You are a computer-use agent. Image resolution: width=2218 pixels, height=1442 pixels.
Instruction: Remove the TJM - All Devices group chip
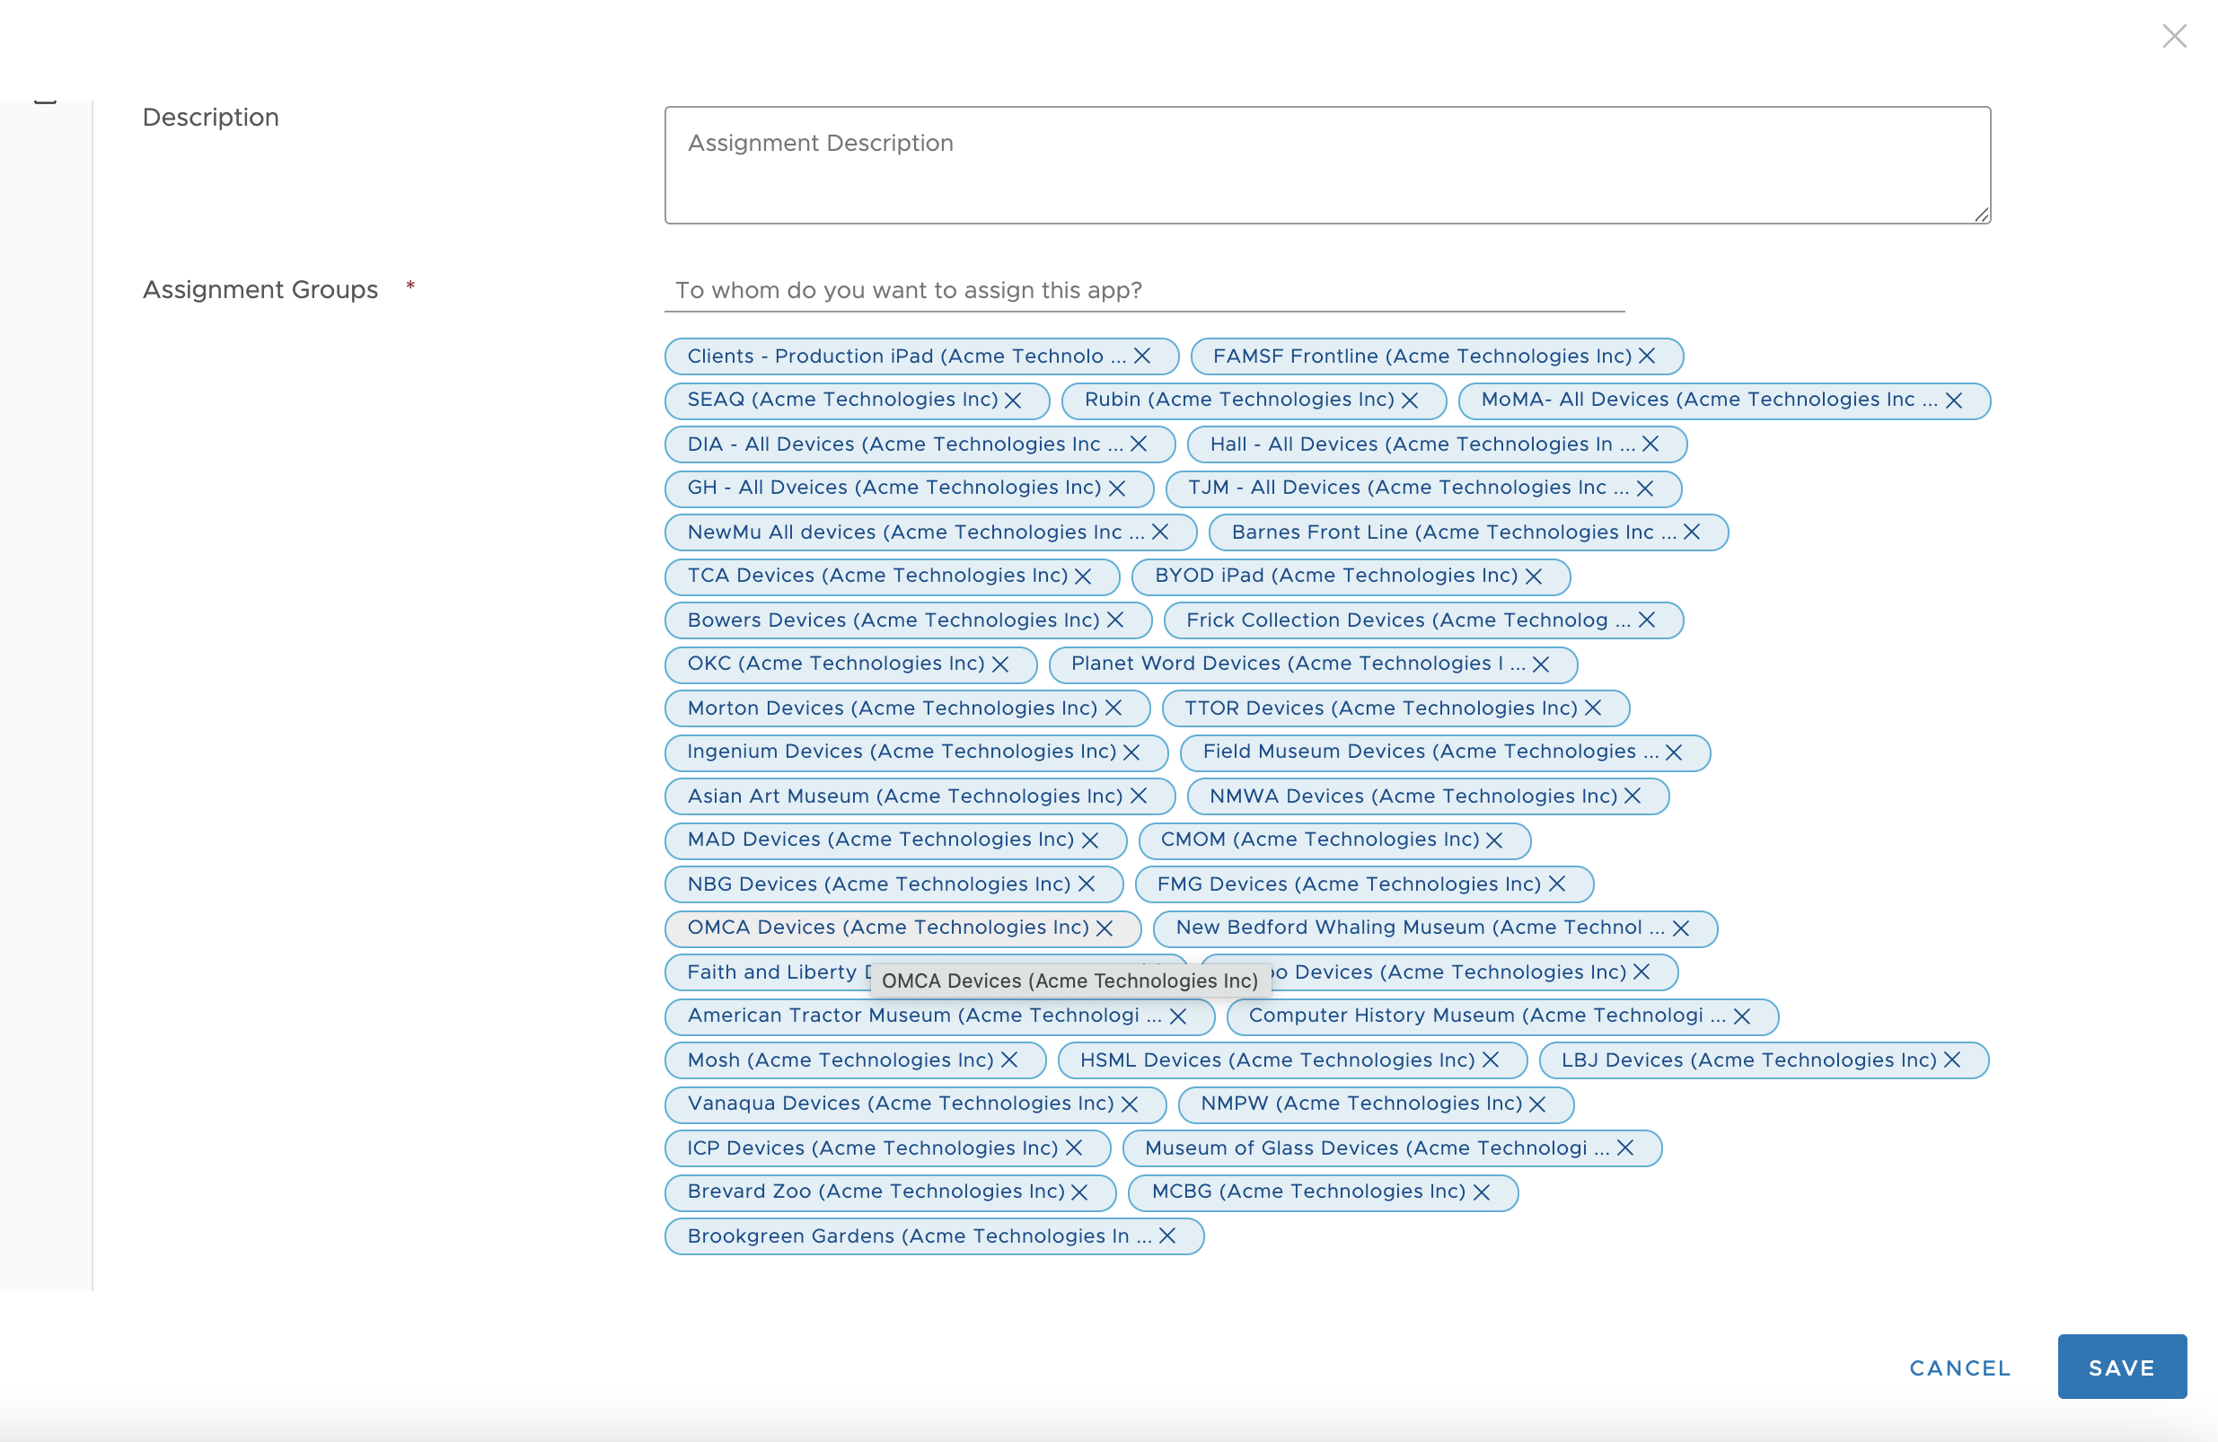[x=1645, y=488]
